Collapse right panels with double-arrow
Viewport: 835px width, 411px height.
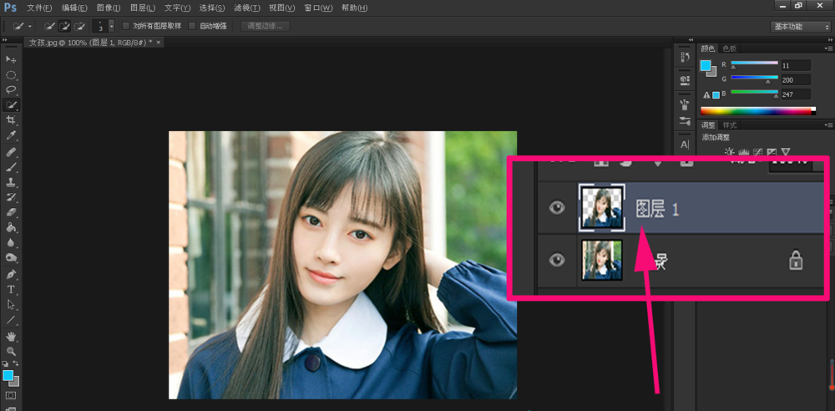(828, 40)
